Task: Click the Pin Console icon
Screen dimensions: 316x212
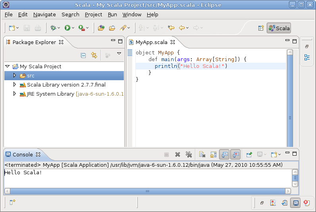Action: tap(249, 154)
